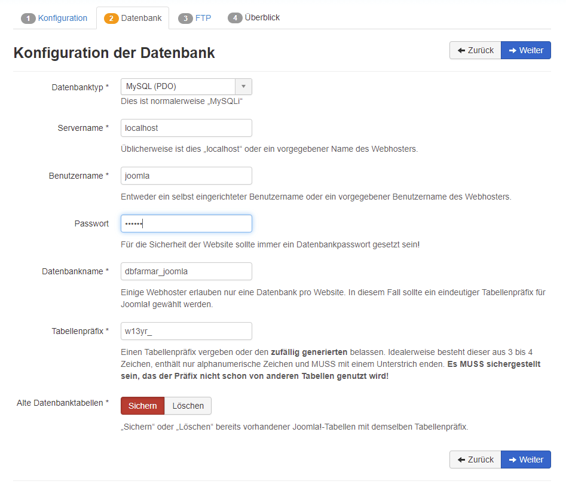The width and height of the screenshot is (566, 487).
Task: Click the step 3 number badge
Action: pyautogui.click(x=185, y=19)
